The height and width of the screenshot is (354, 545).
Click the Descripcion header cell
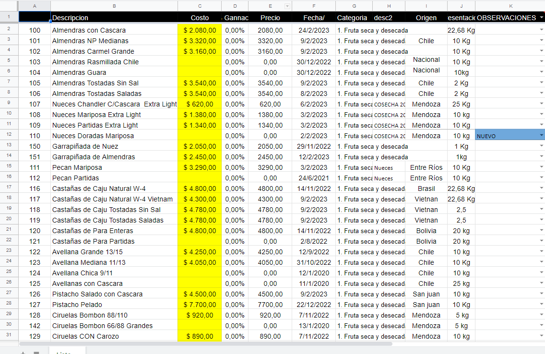[114, 17]
